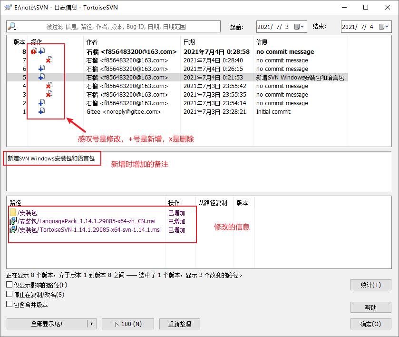Sort by the 日期 column header
399x337 pixels.
tap(189, 42)
